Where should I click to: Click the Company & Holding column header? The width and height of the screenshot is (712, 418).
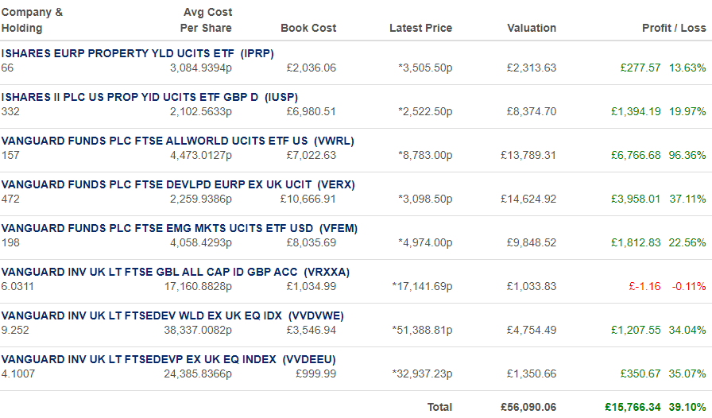tap(32, 20)
